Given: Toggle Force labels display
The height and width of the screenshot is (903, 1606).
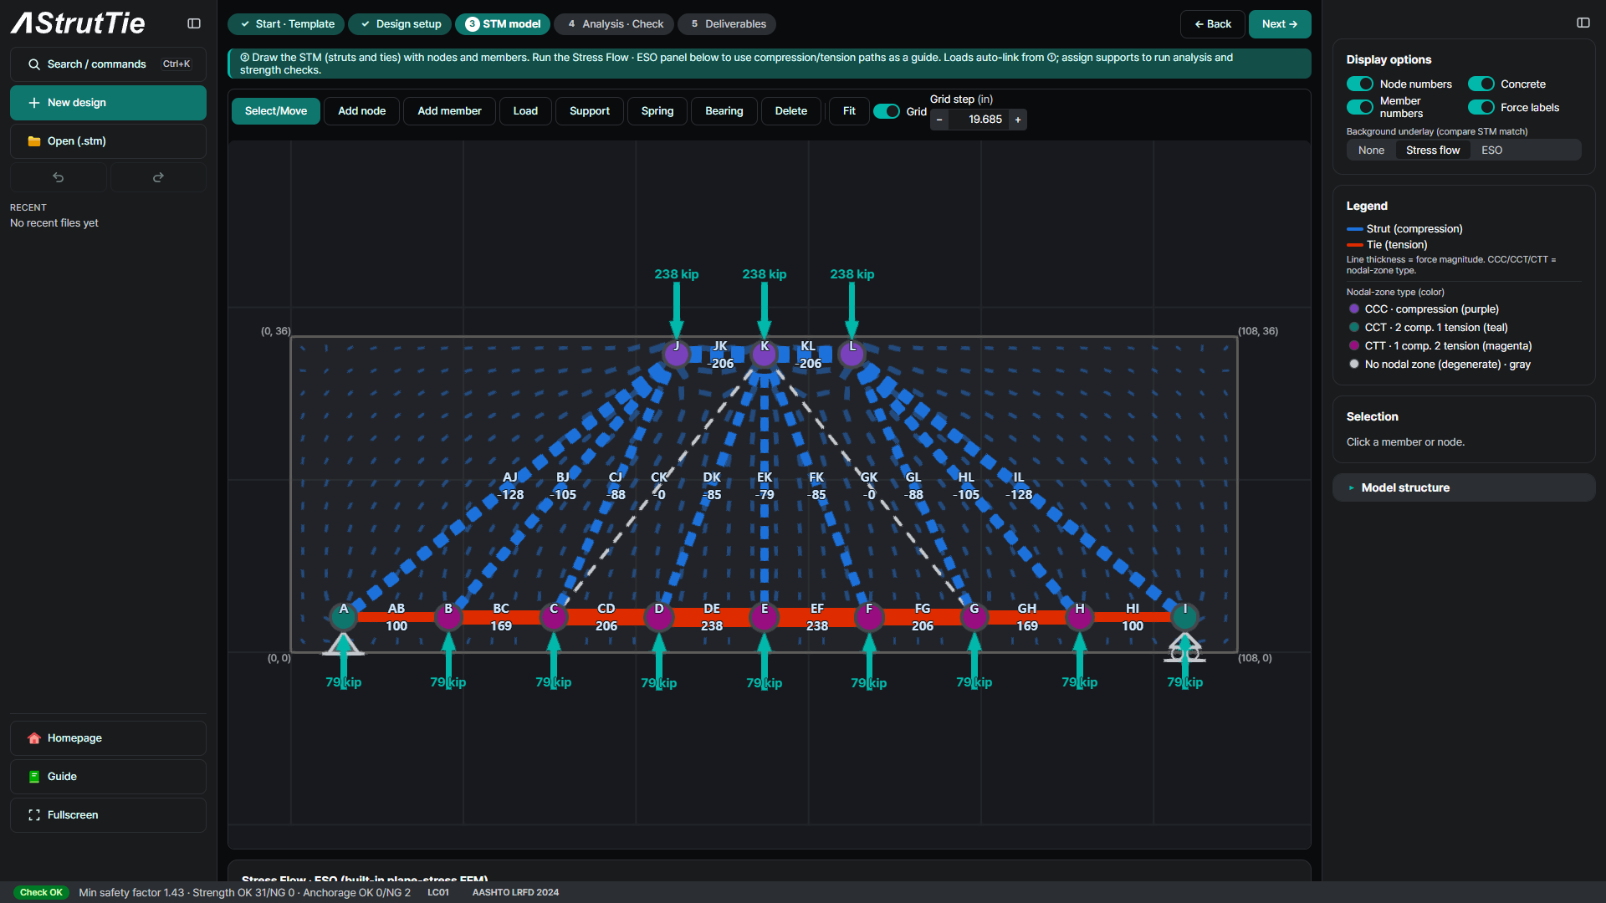Looking at the screenshot, I should [x=1481, y=107].
